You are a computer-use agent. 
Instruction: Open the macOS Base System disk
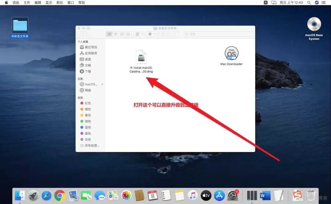coord(314,25)
